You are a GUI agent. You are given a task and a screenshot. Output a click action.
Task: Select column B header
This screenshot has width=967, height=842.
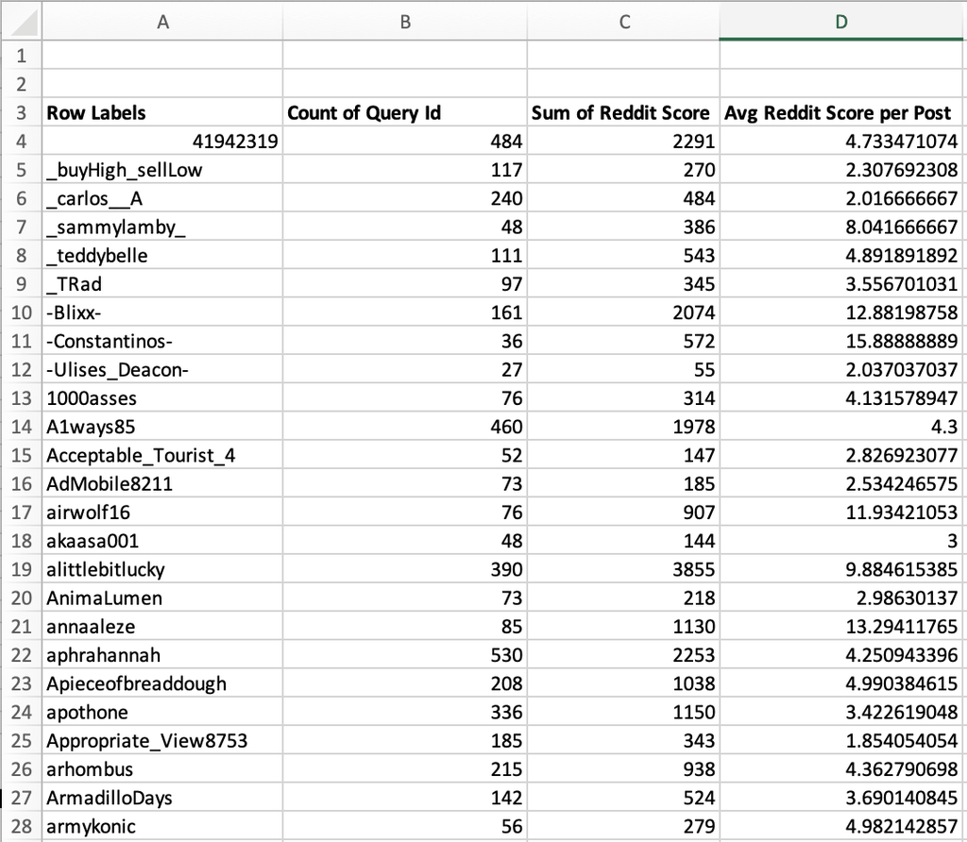404,21
